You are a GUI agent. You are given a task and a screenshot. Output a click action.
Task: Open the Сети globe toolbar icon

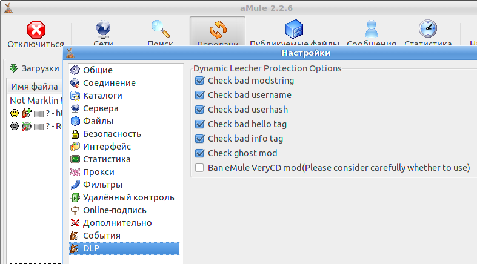(x=103, y=29)
